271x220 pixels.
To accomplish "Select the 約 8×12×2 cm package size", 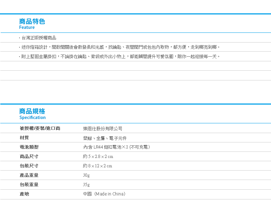I will (98, 166).
